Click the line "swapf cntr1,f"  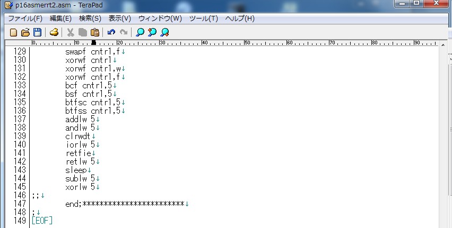pyautogui.click(x=92, y=52)
